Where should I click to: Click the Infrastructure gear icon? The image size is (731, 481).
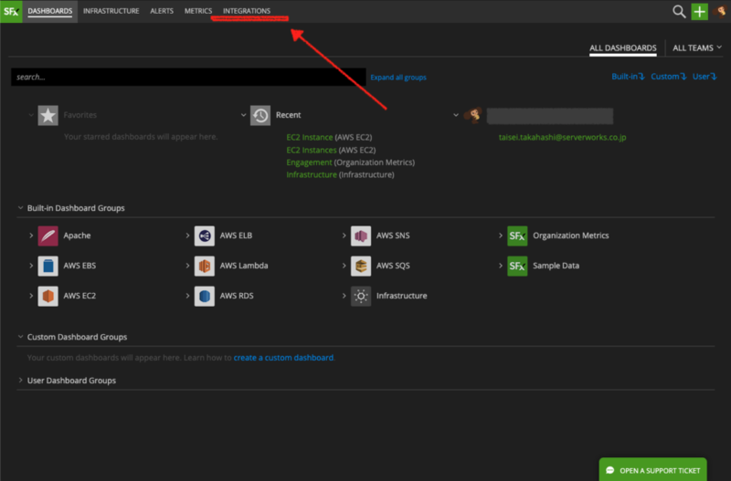click(361, 296)
